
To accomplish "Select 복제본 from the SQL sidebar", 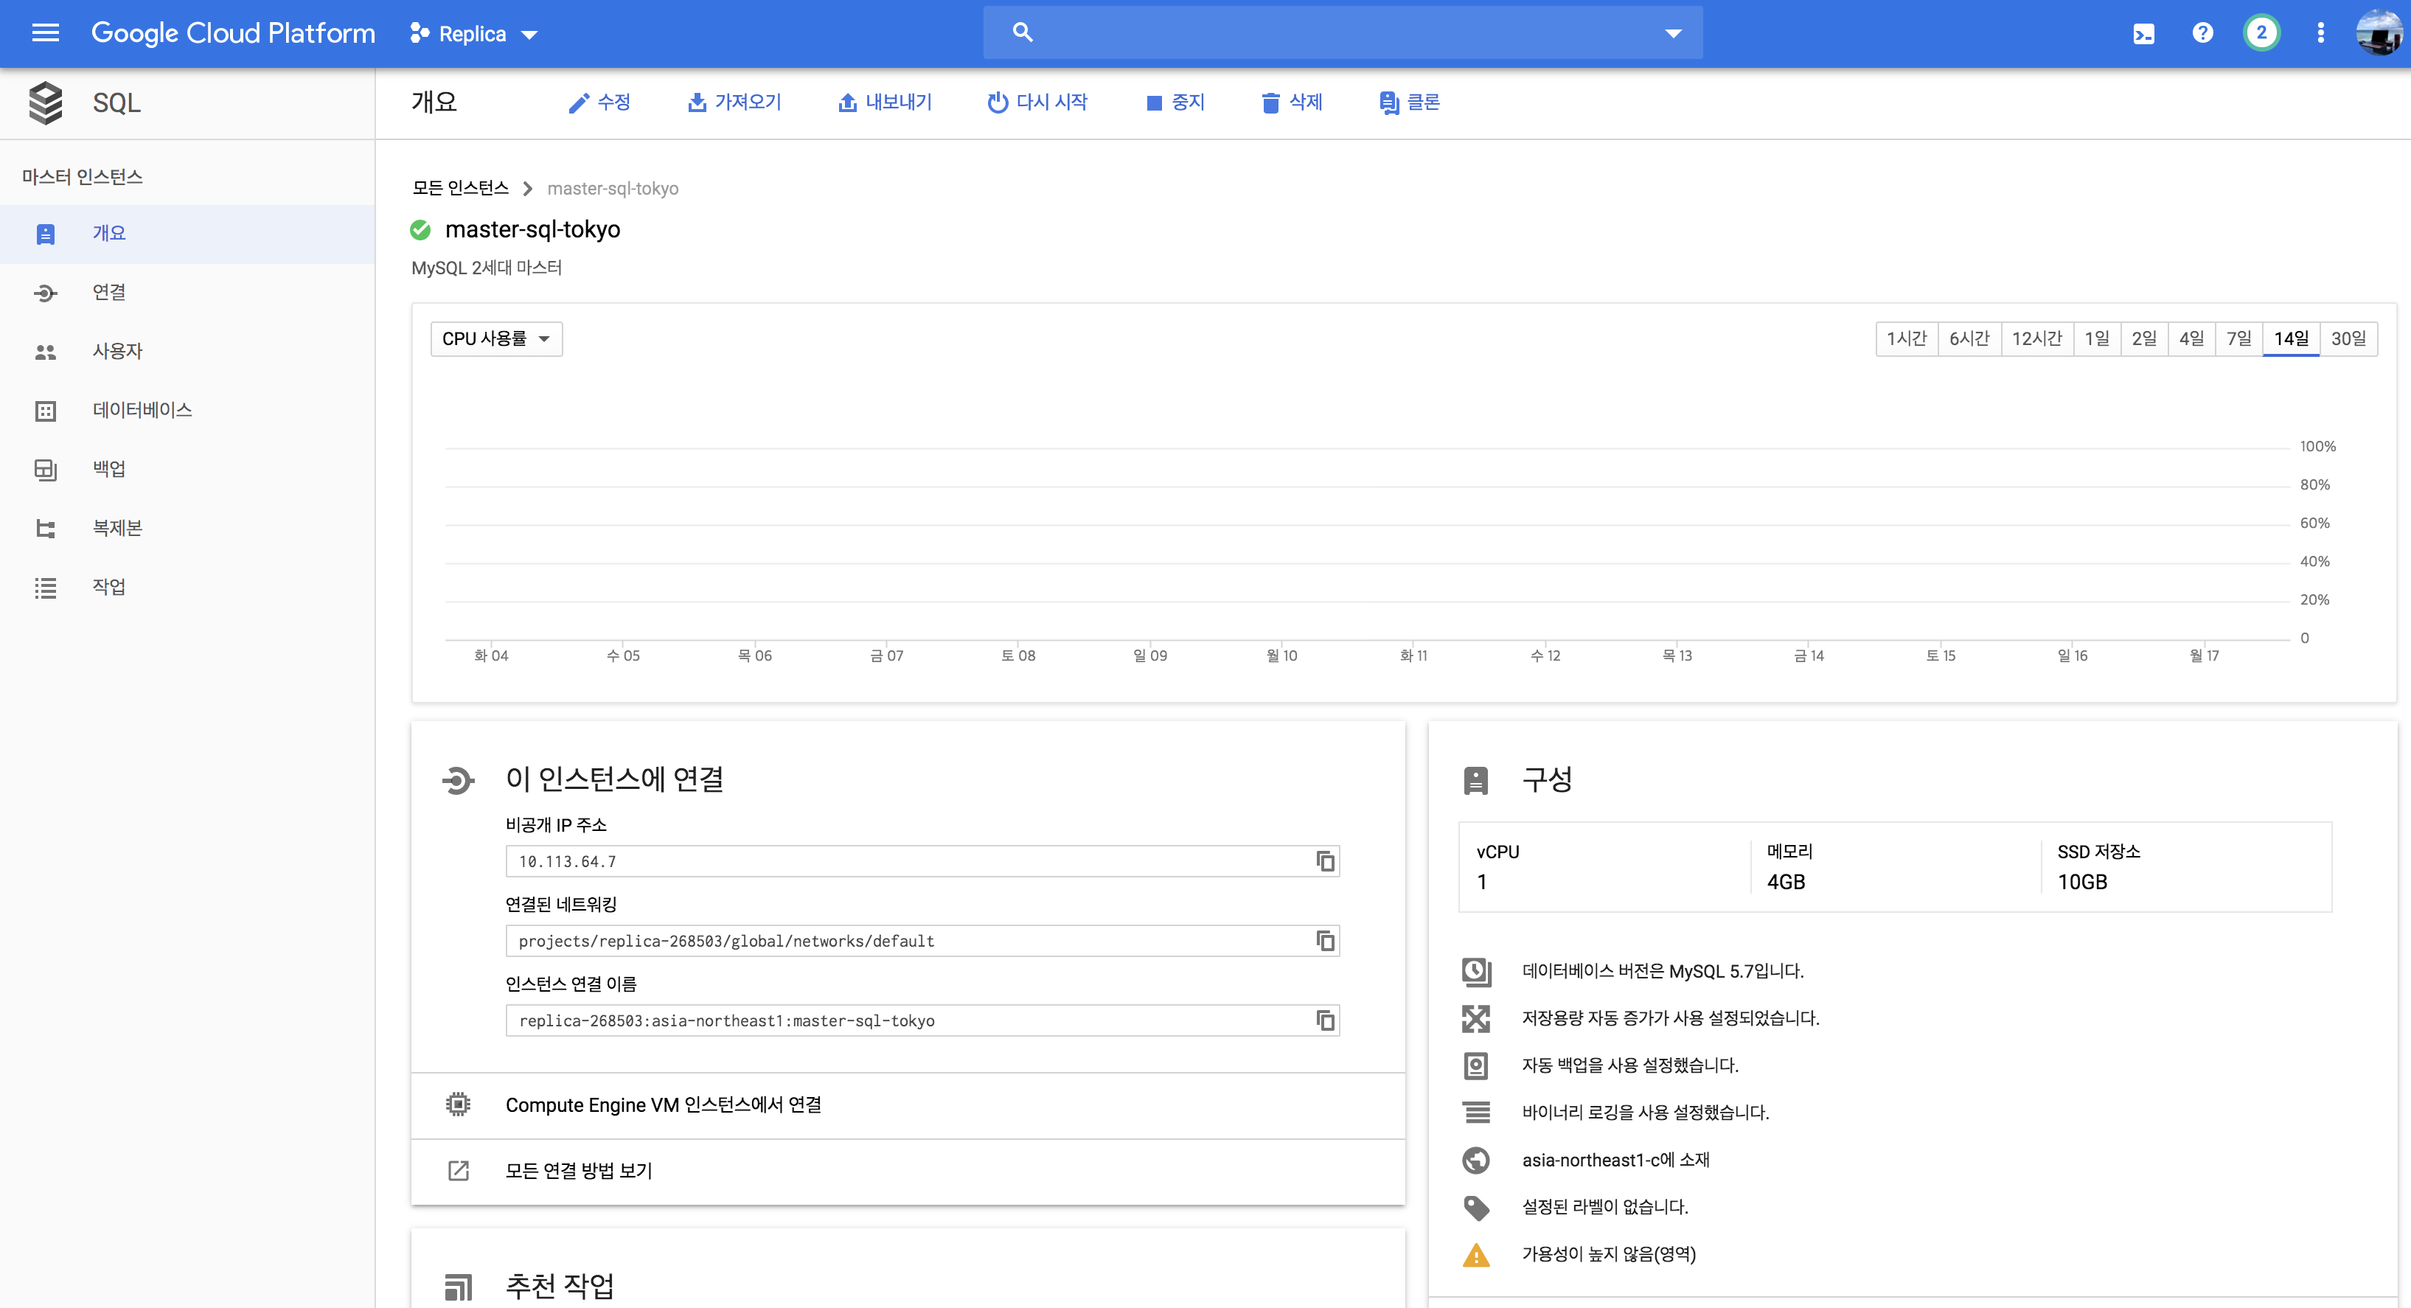I will click(117, 527).
